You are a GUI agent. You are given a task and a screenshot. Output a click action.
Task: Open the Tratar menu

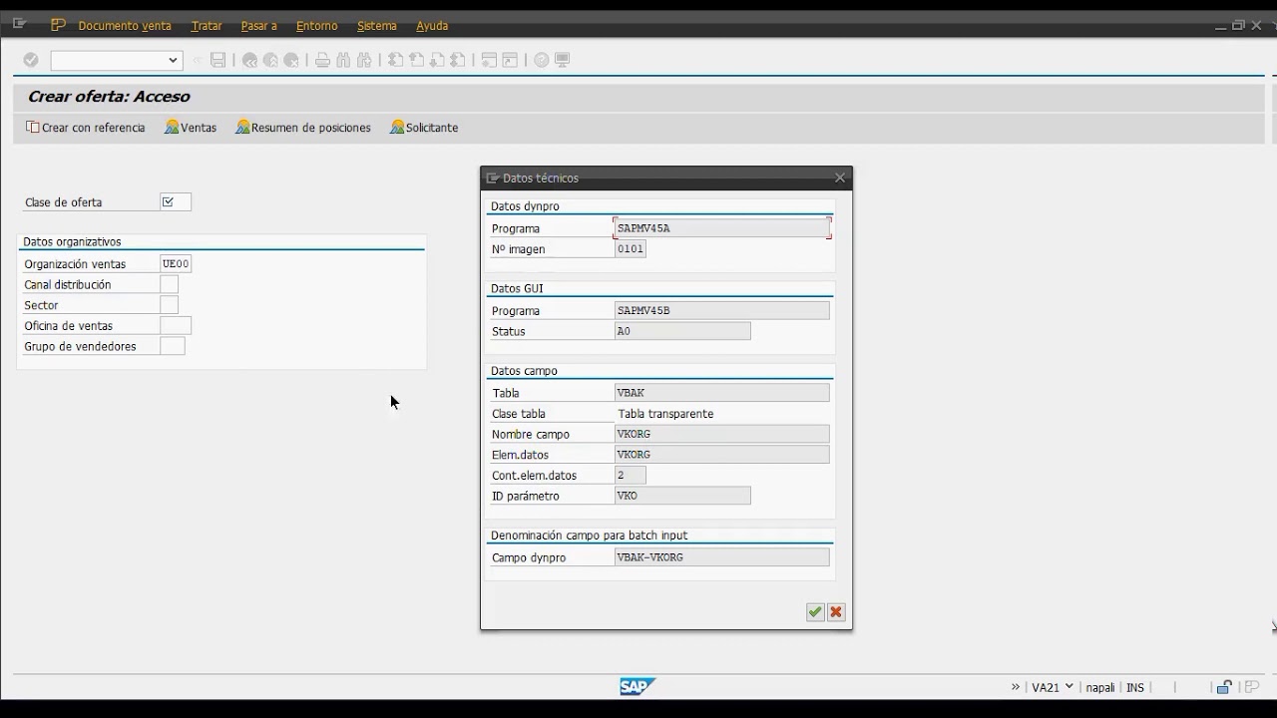tap(207, 26)
